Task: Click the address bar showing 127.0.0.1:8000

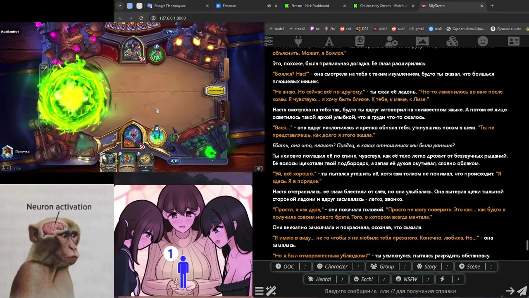Action: click(x=172, y=18)
